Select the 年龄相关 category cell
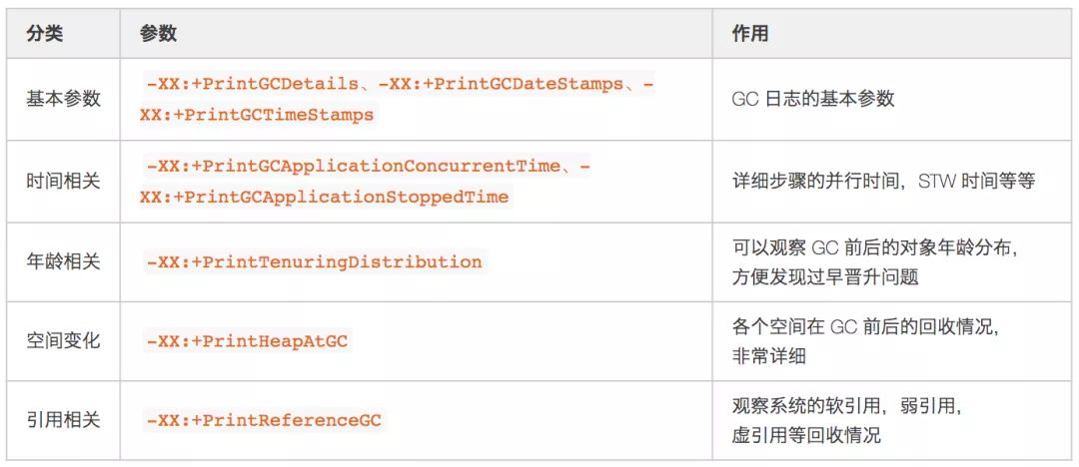 click(x=63, y=262)
